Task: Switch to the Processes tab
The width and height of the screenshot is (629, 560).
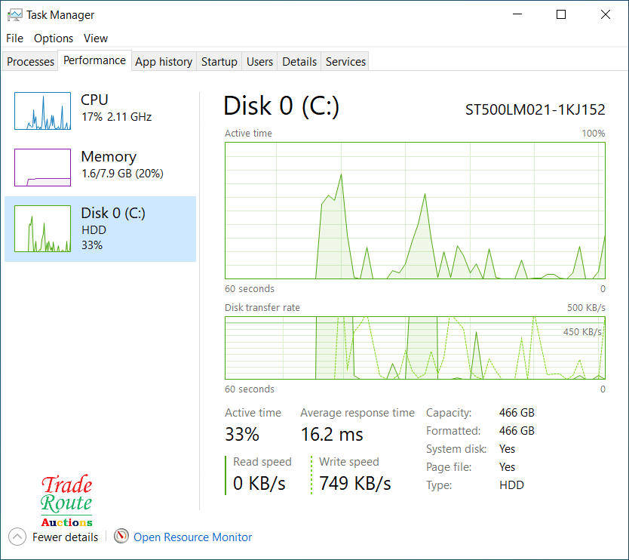Action: (x=31, y=62)
